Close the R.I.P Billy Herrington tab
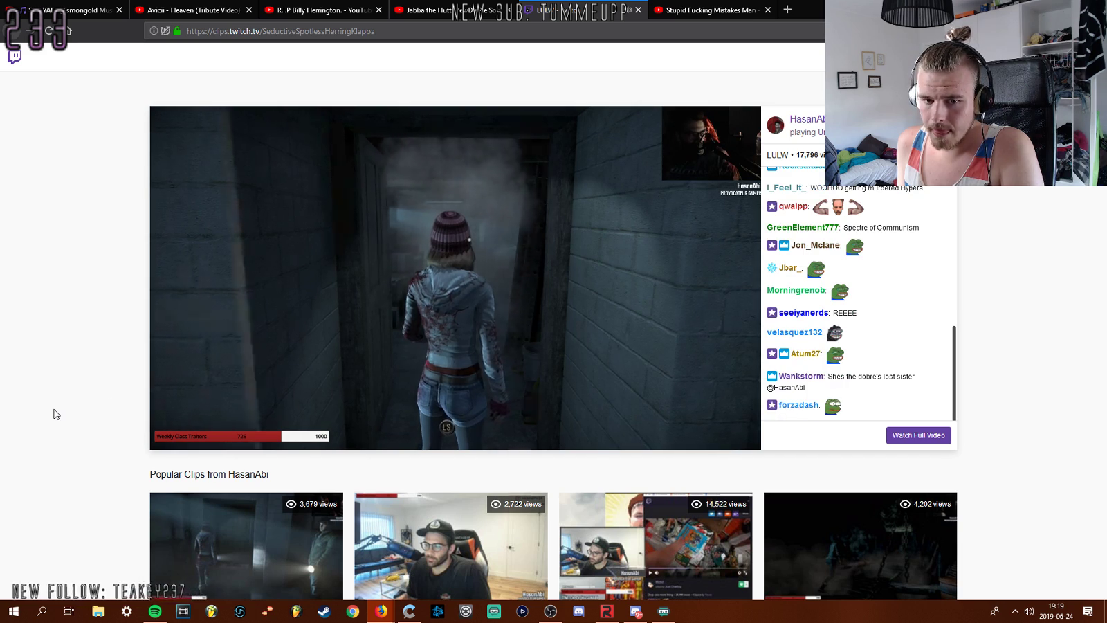1107x623 pixels. coord(378,10)
